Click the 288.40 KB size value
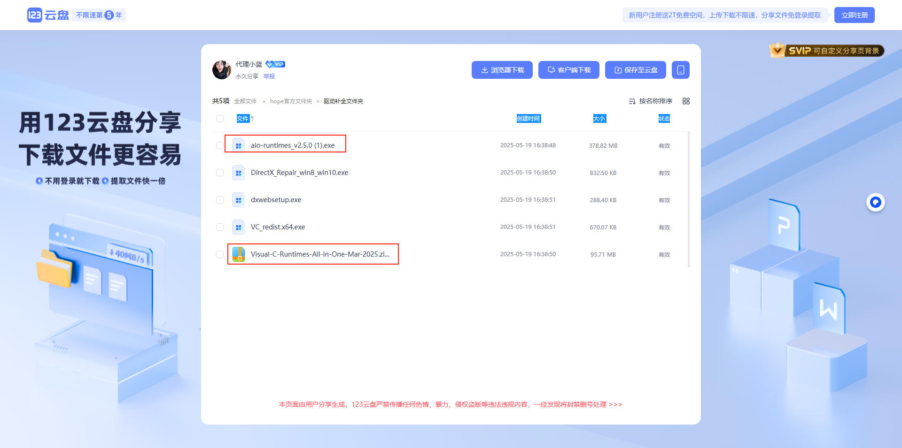 pos(603,200)
